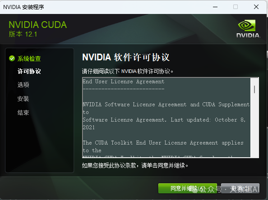Viewport: 268px width, 200px height.
Task: Click the license scrollbar track below thumb
Action: 254,126
